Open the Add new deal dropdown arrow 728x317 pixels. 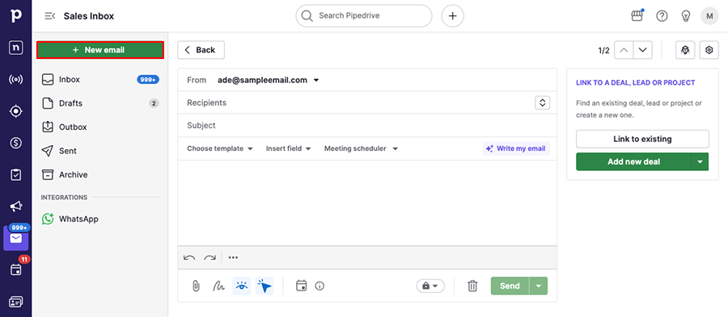(700, 161)
